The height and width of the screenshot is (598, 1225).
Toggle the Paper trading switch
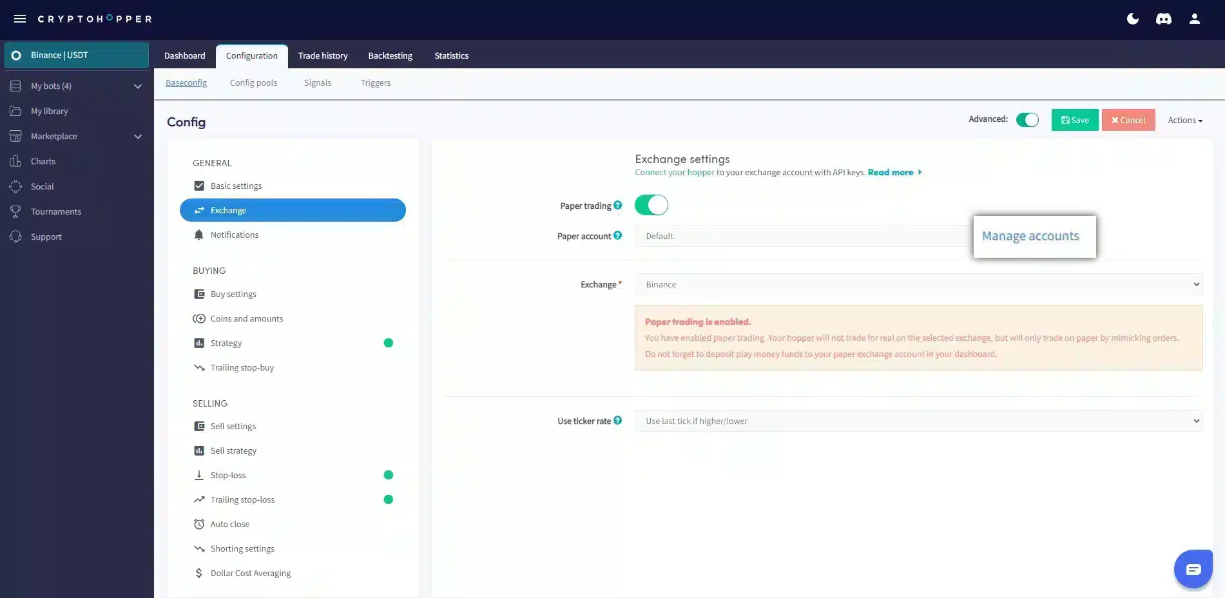click(x=651, y=205)
